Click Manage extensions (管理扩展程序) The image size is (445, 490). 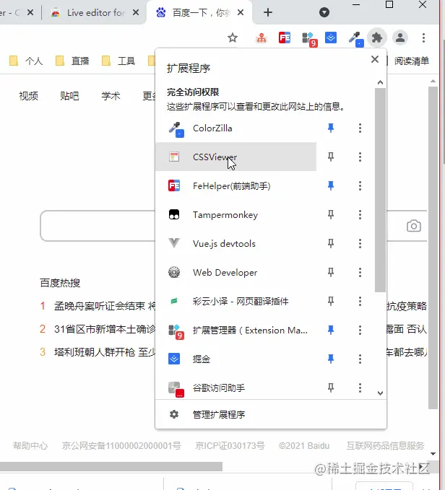[218, 414]
